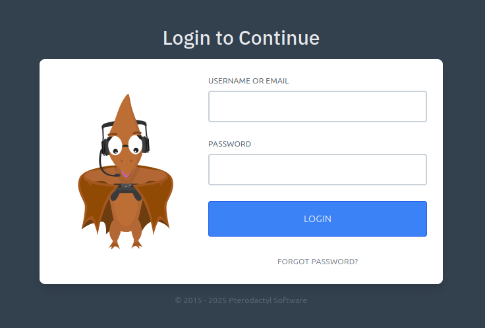Submit the form with the Login button
The image size is (485, 328).
[318, 219]
